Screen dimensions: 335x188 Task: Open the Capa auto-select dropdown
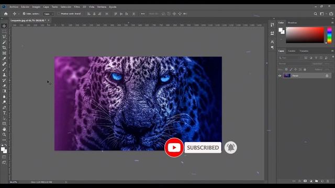(48, 14)
